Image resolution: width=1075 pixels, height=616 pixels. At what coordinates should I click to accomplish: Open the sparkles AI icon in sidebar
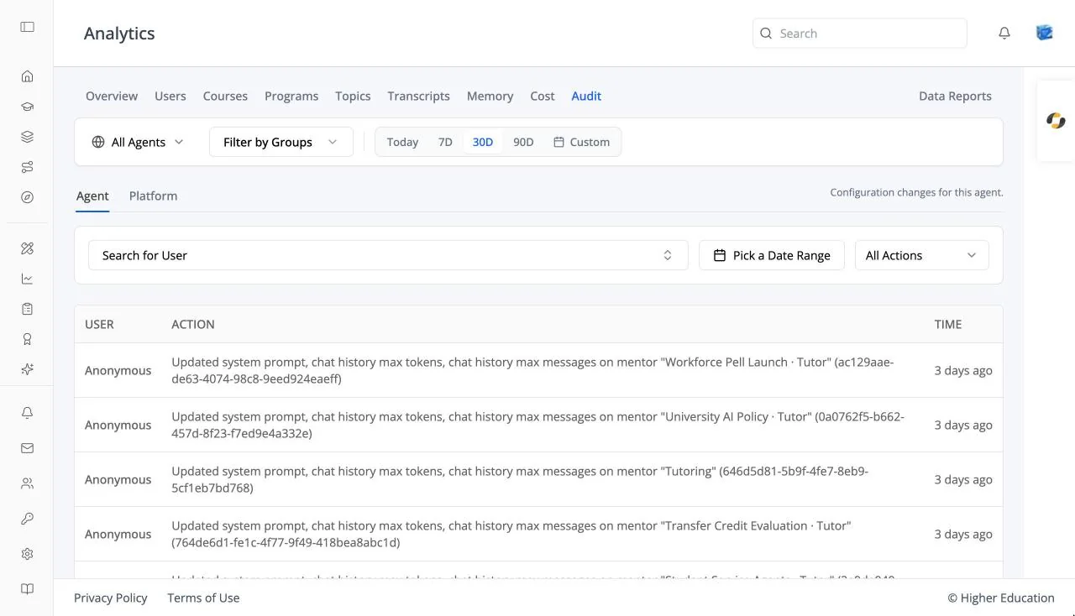[27, 369]
